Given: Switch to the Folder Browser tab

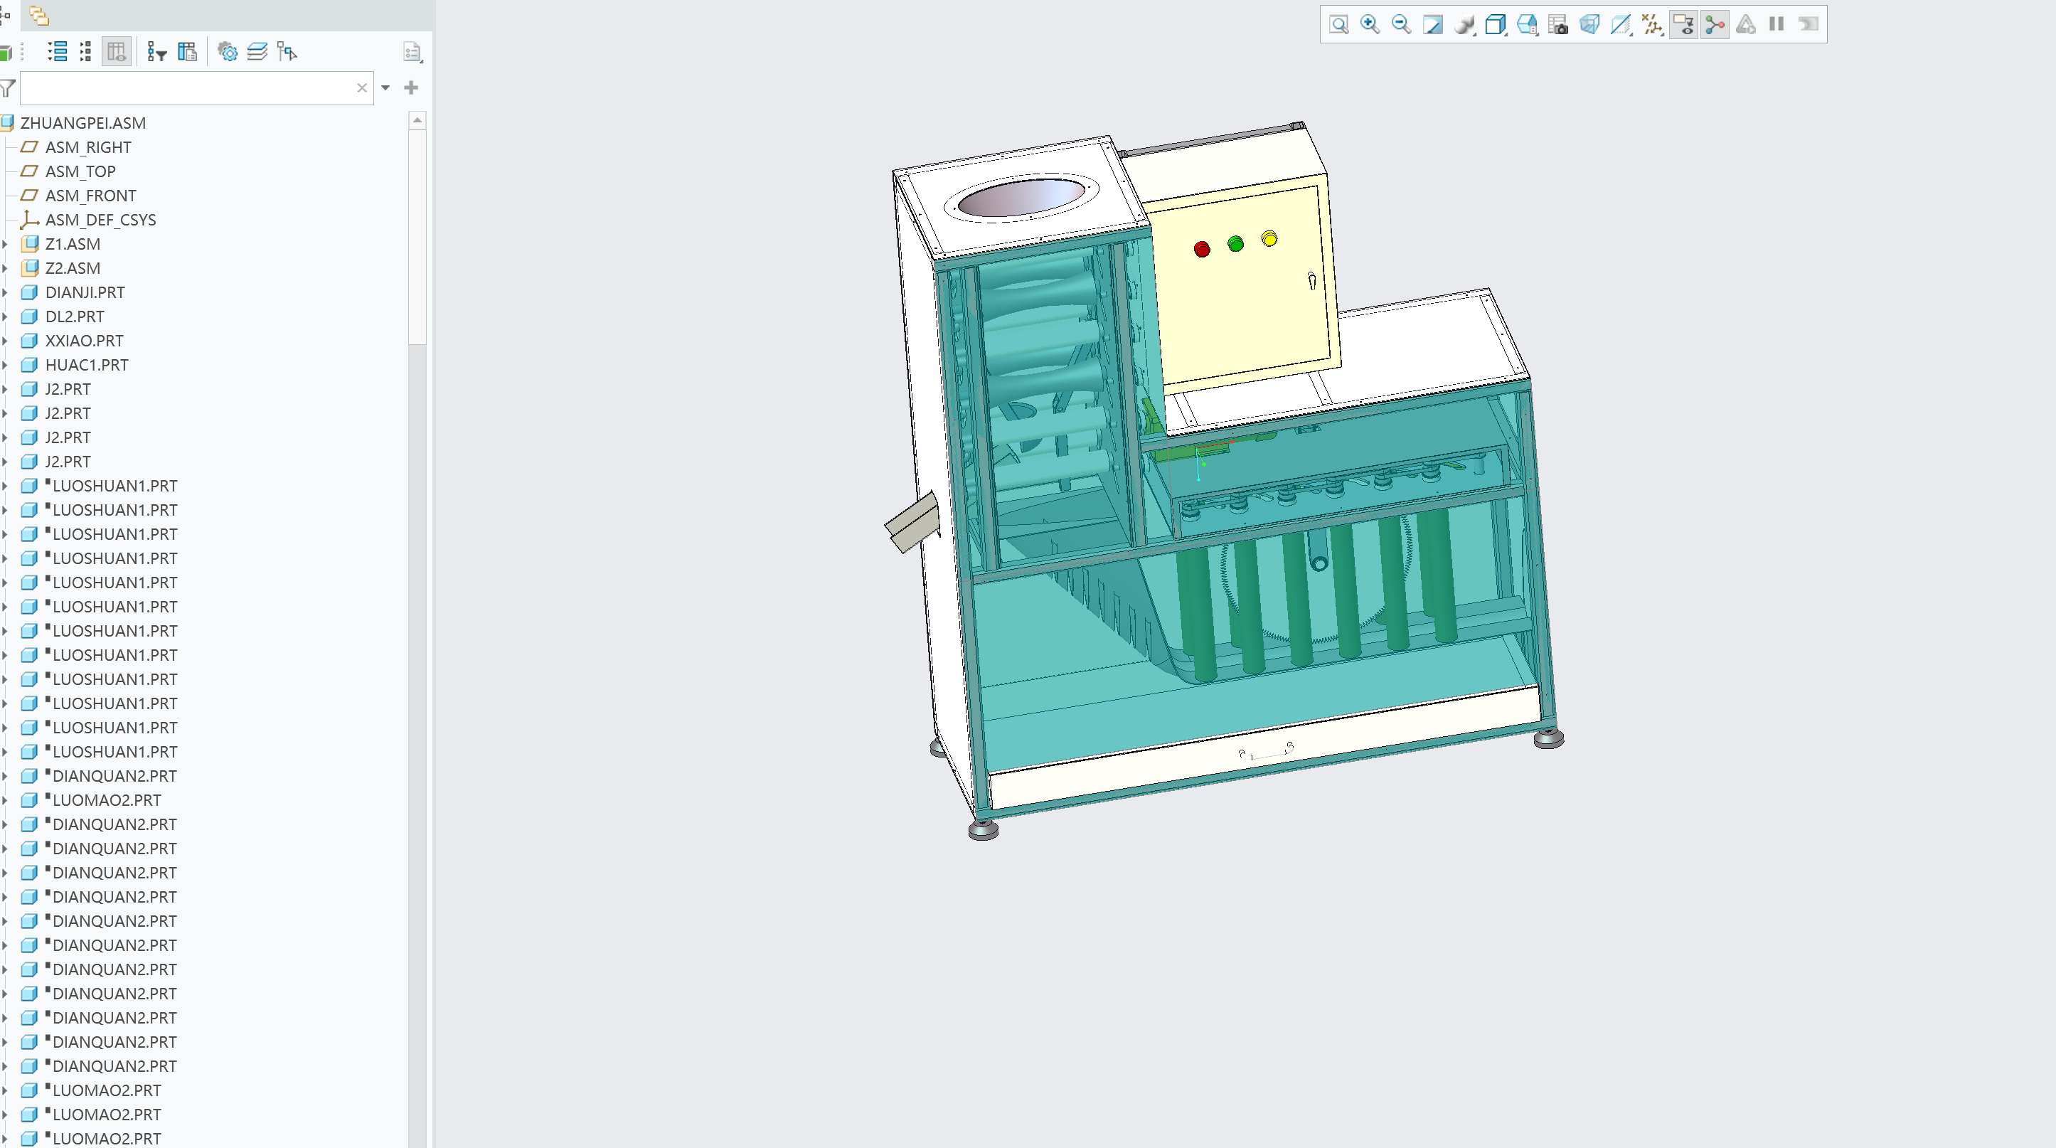Looking at the screenshot, I should 38,15.
